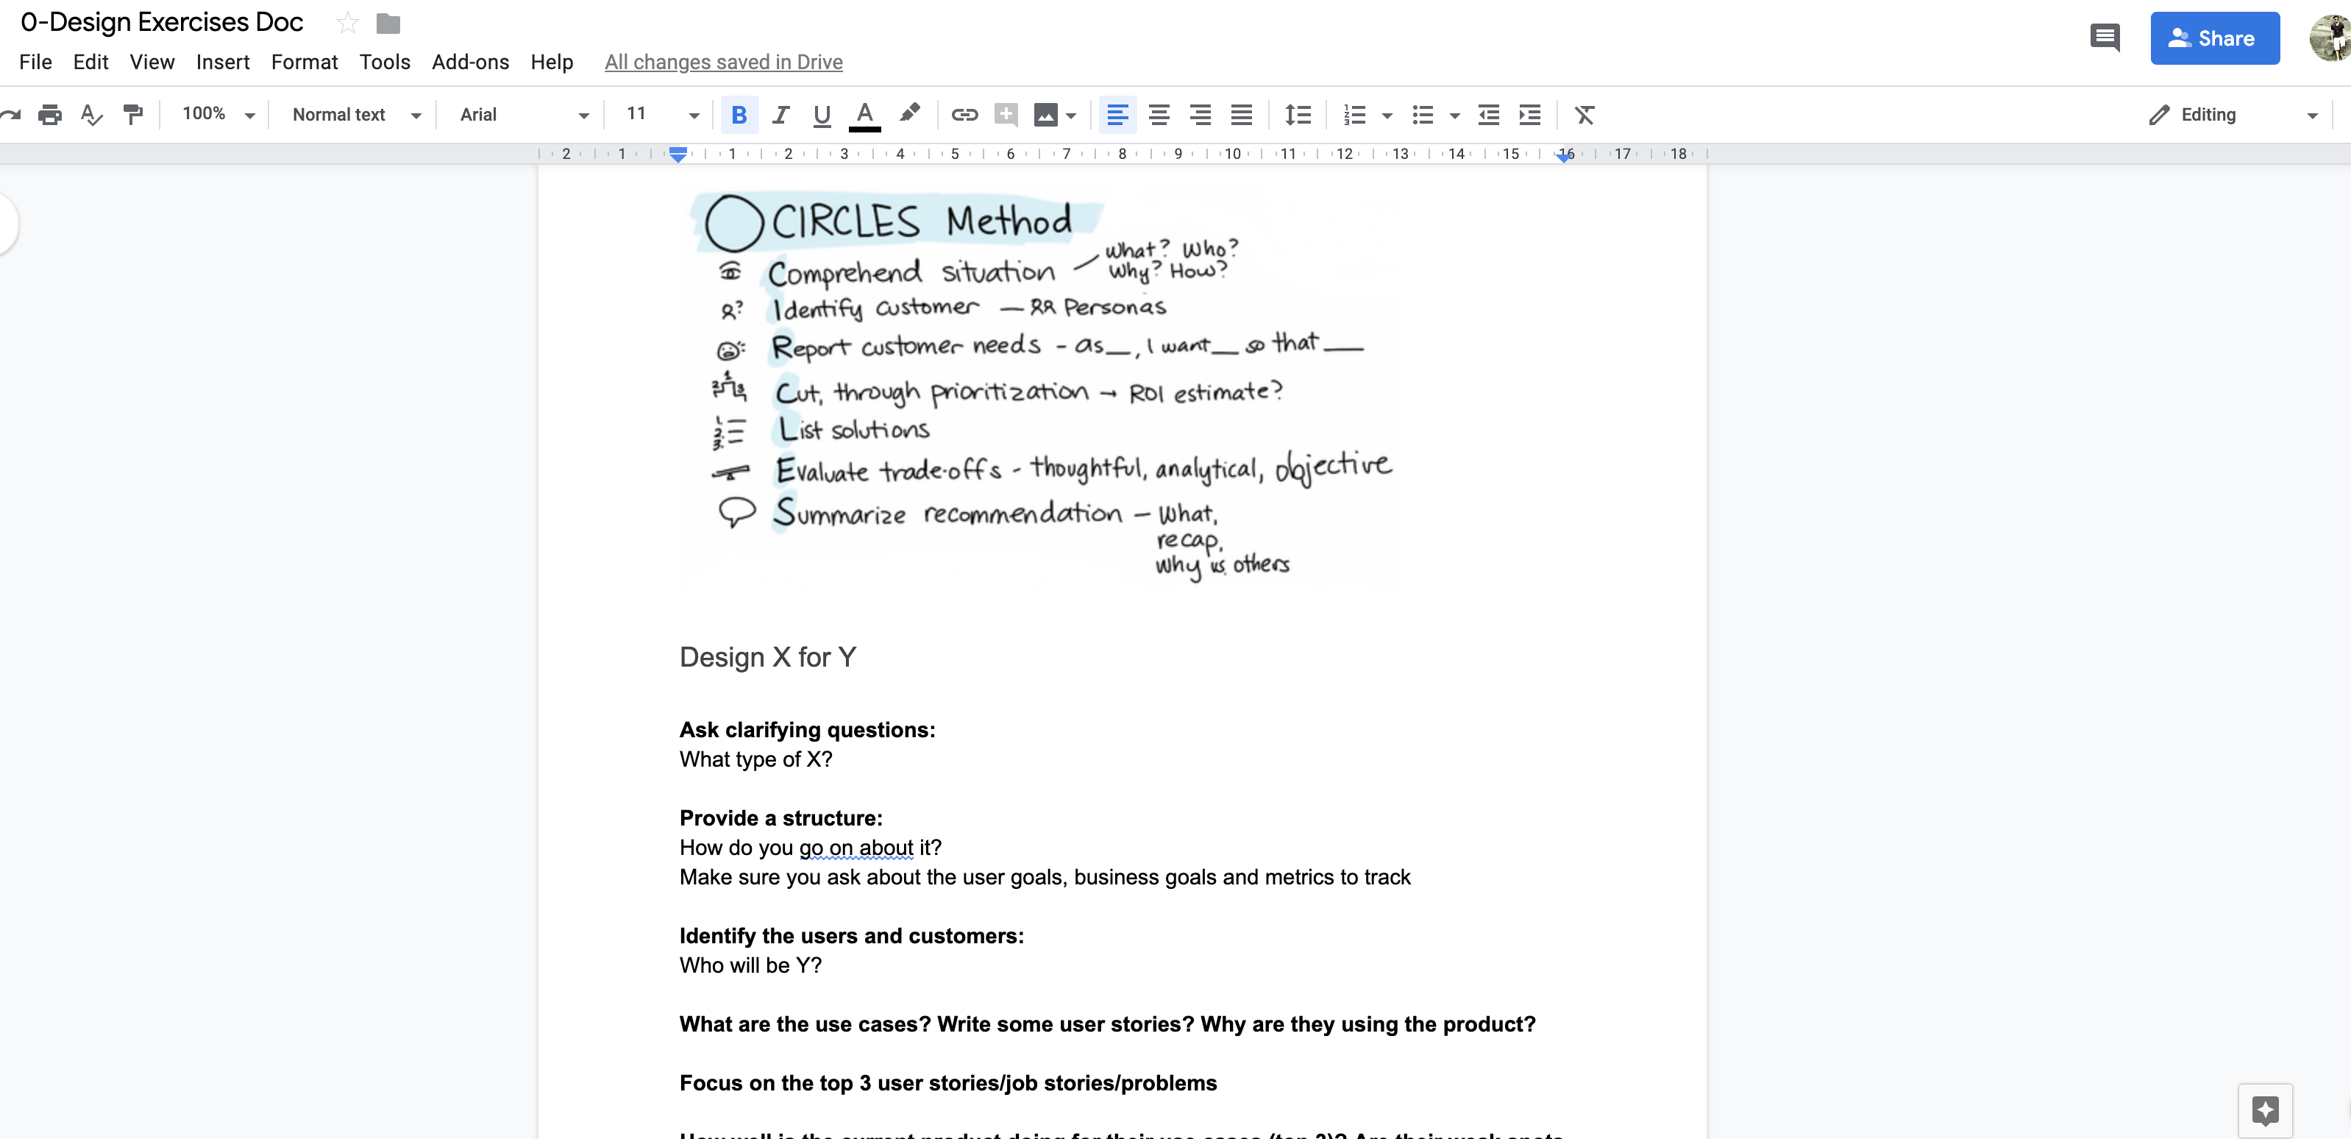The width and height of the screenshot is (2351, 1139).
Task: Decrease the paragraph indent
Action: (1489, 115)
